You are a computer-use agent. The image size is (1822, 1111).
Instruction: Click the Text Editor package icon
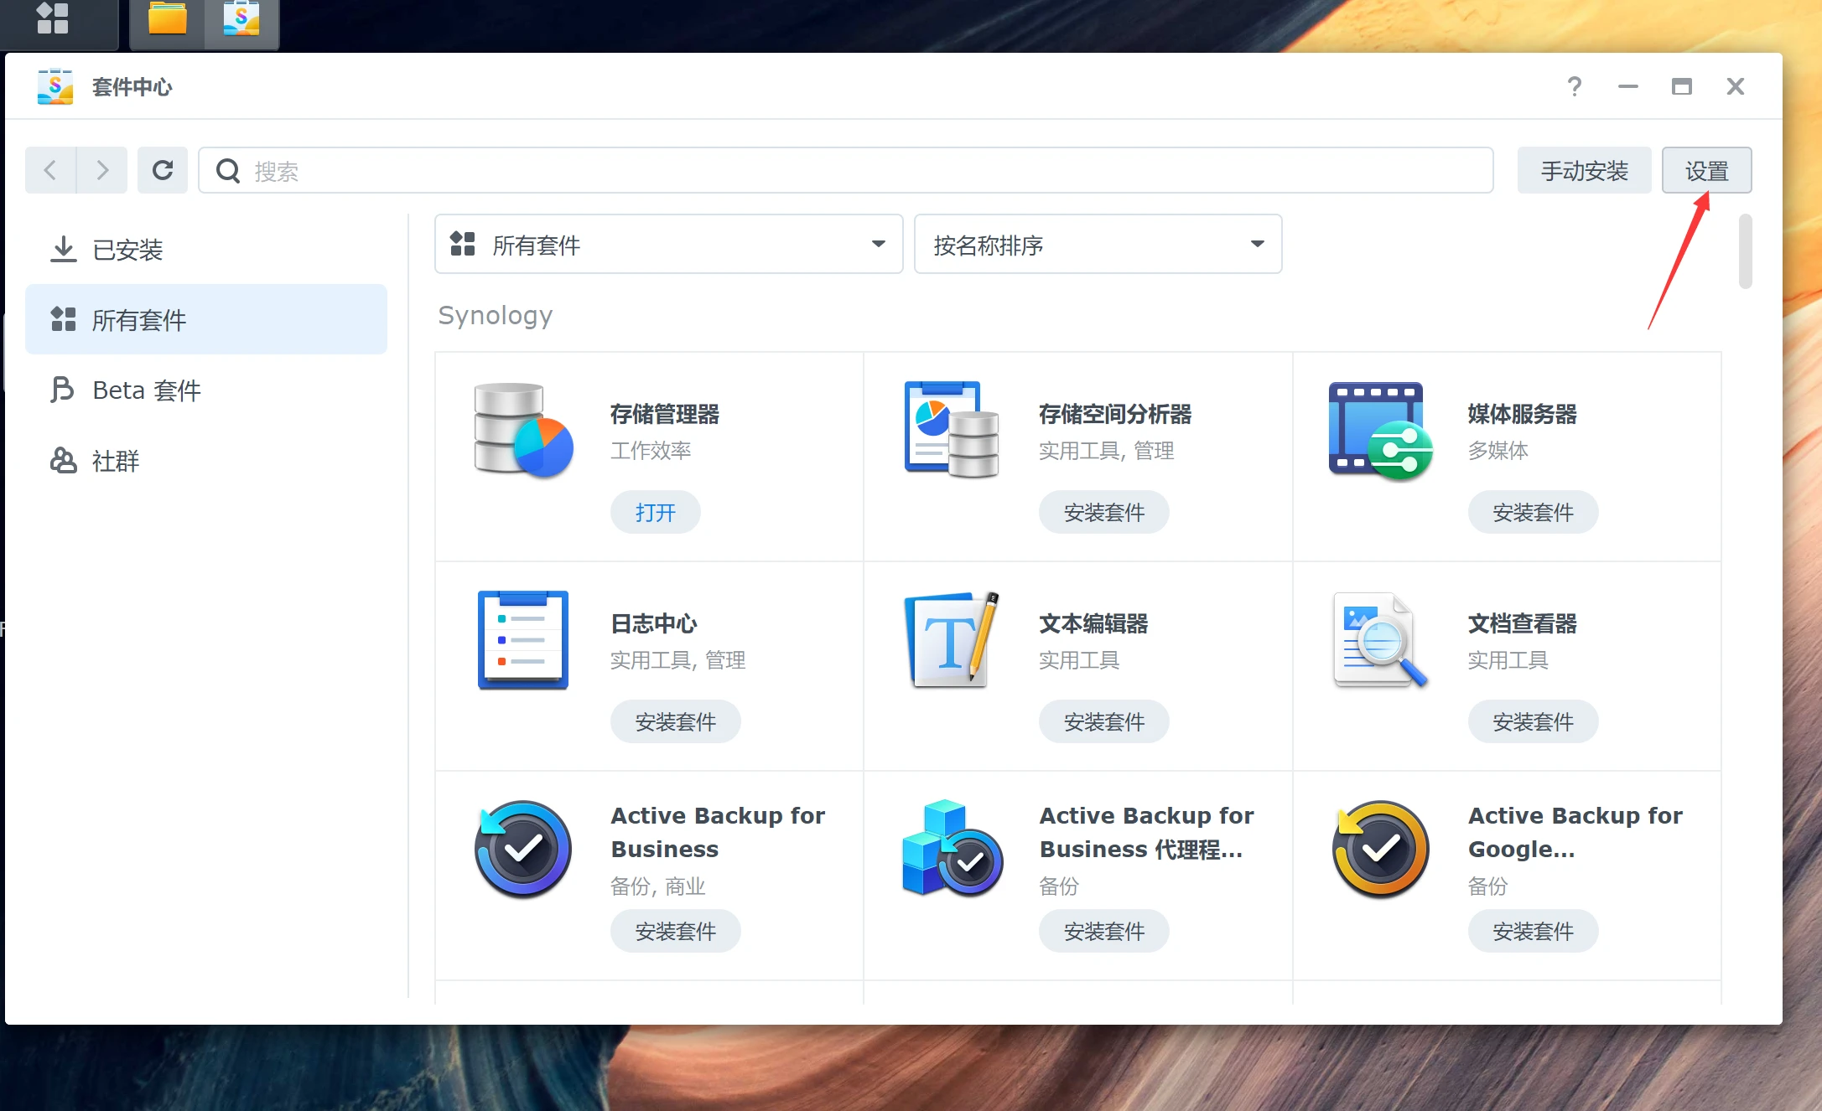[952, 639]
